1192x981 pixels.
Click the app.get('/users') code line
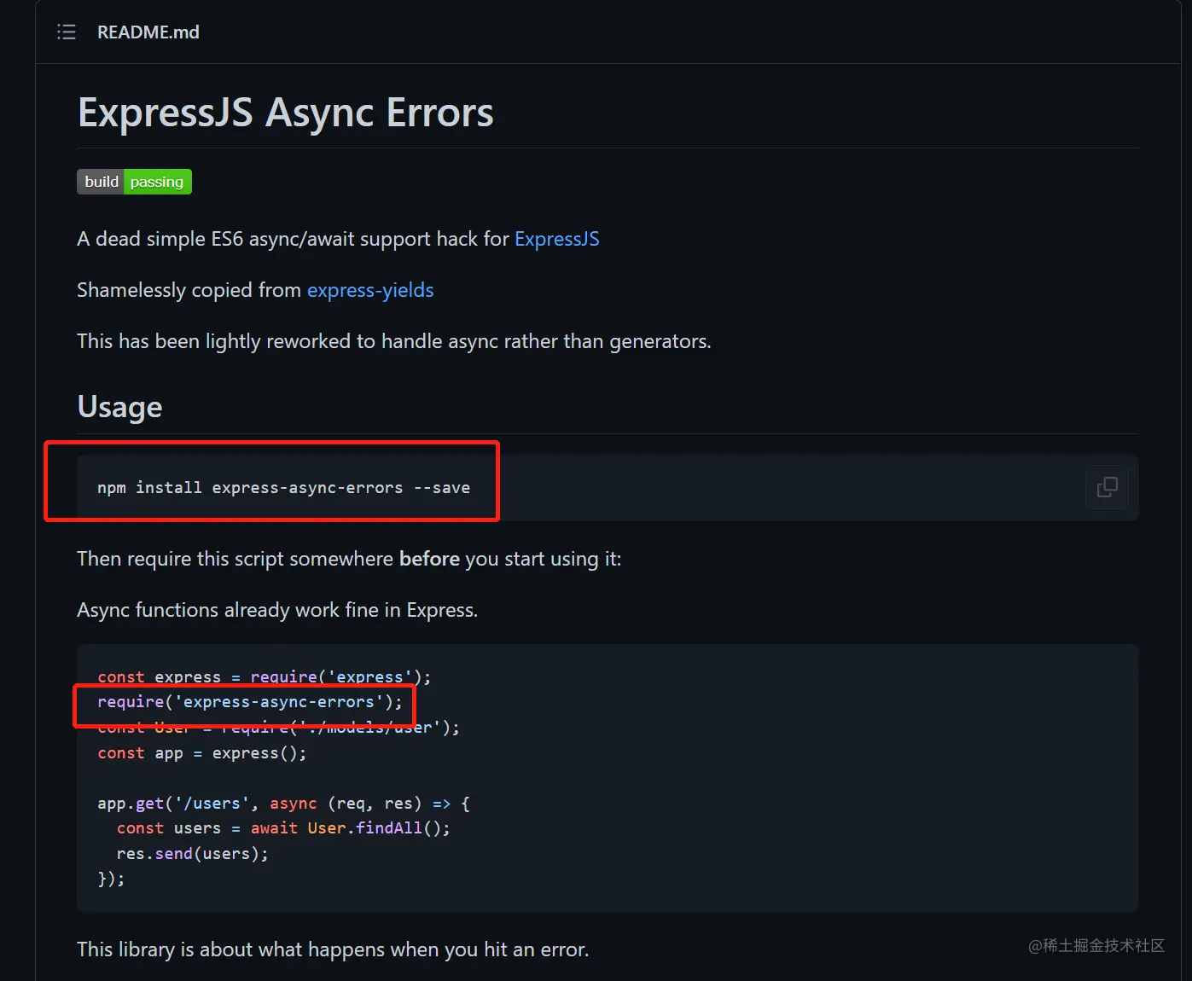point(283,804)
